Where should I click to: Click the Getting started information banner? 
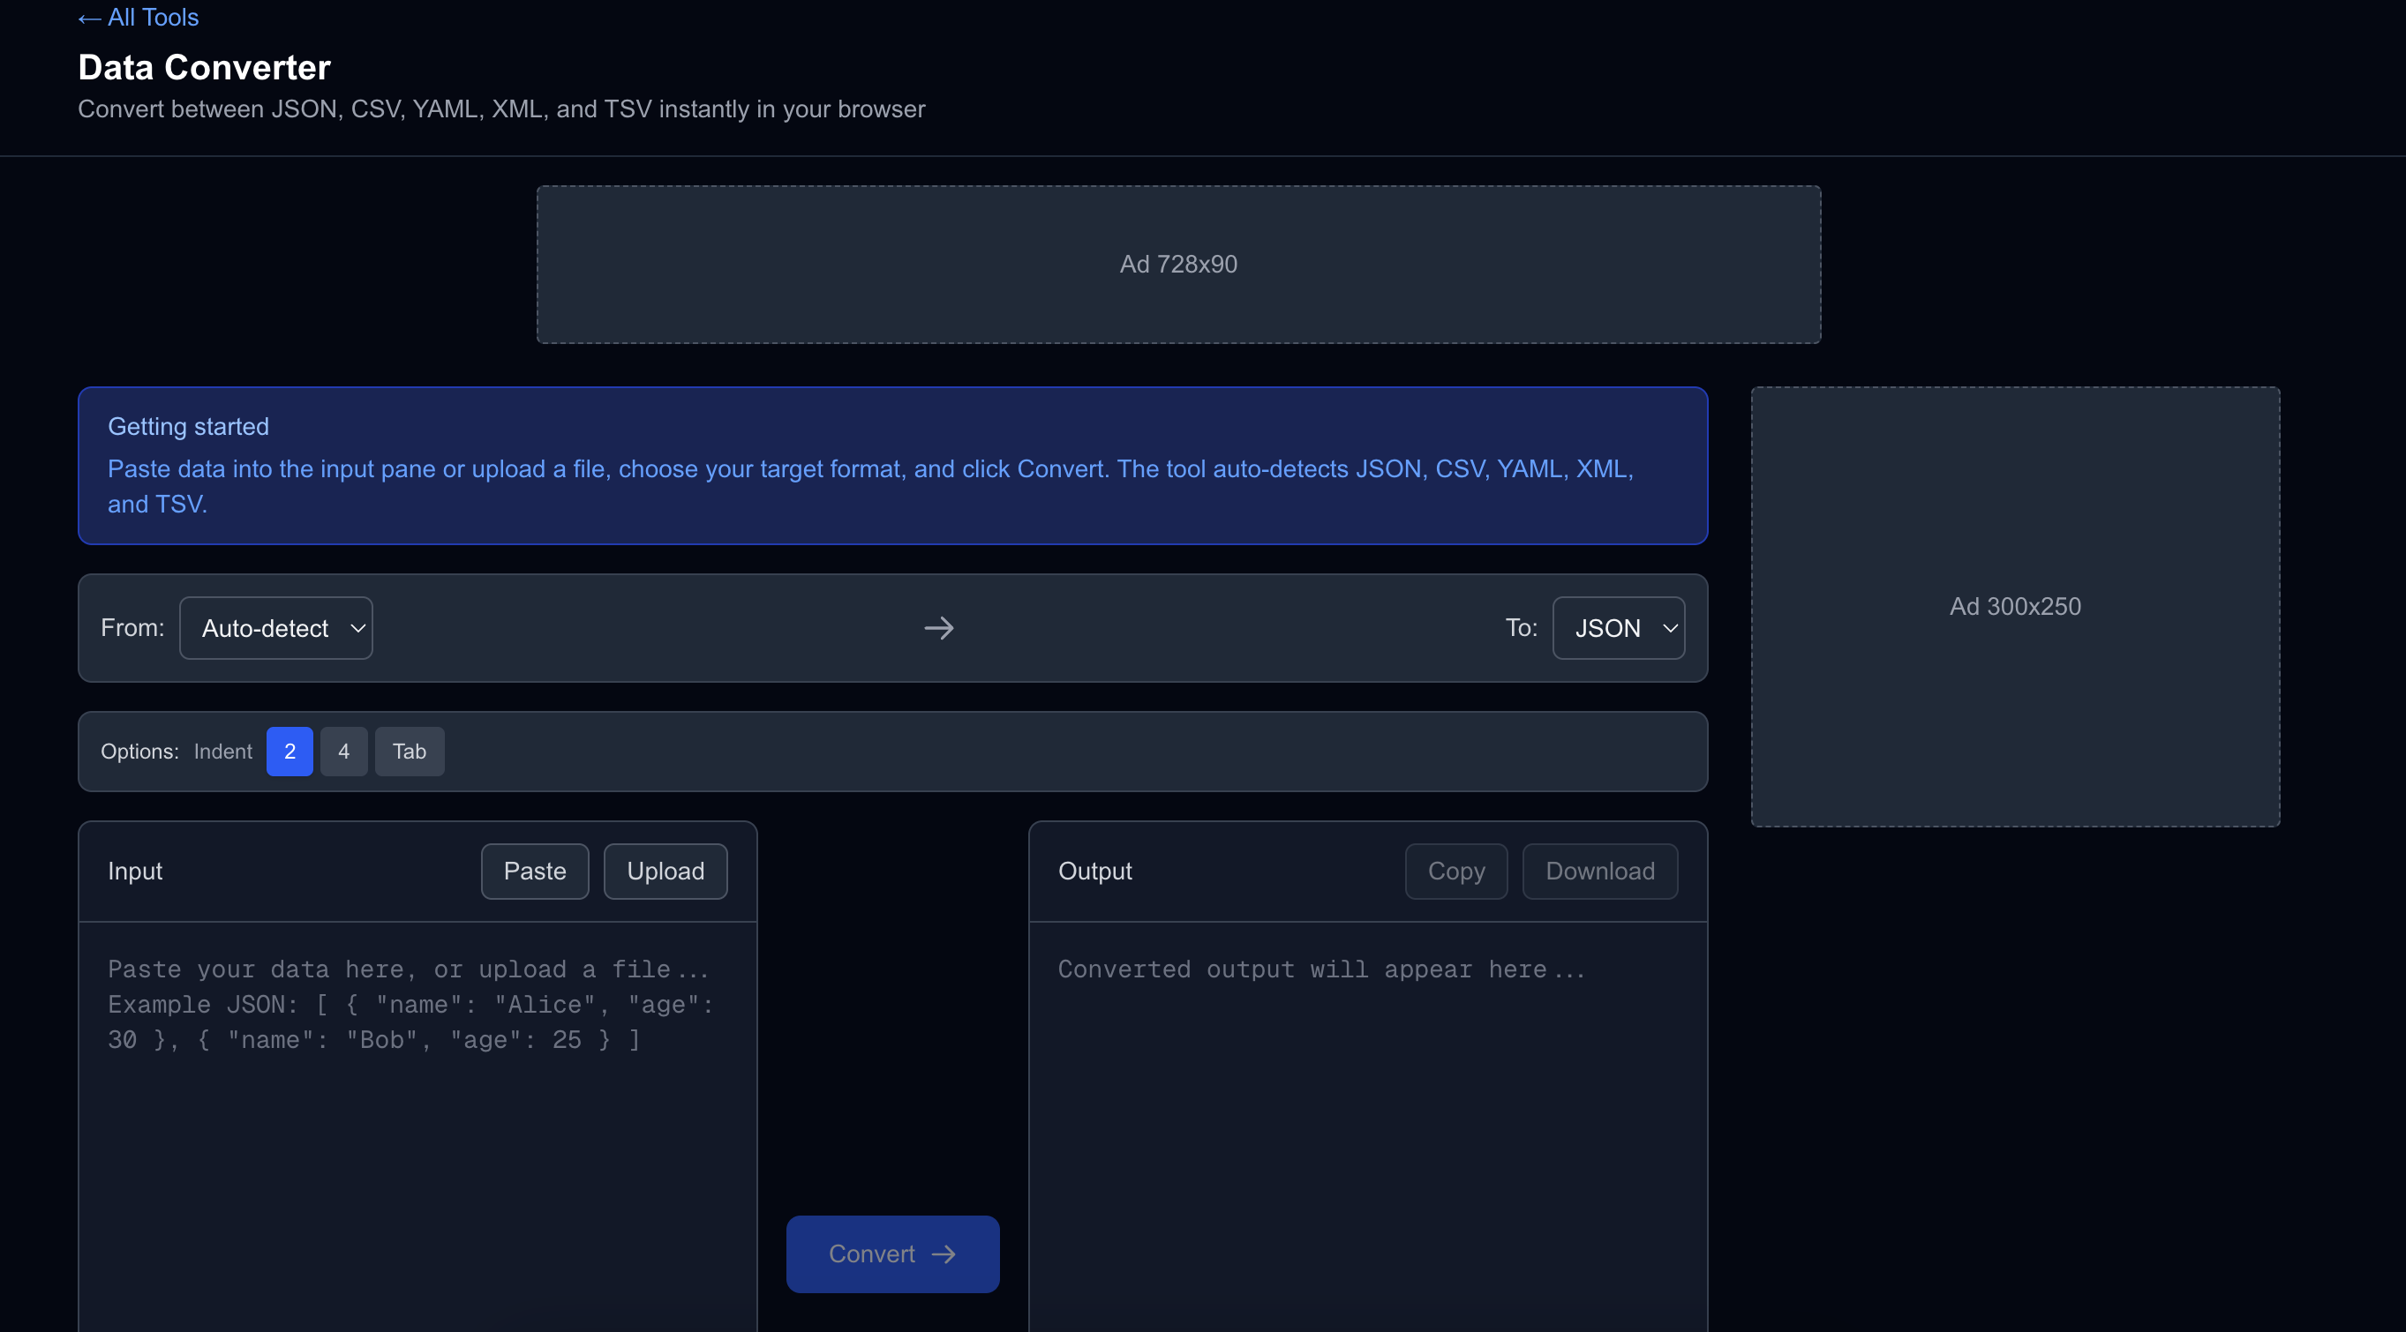(893, 466)
